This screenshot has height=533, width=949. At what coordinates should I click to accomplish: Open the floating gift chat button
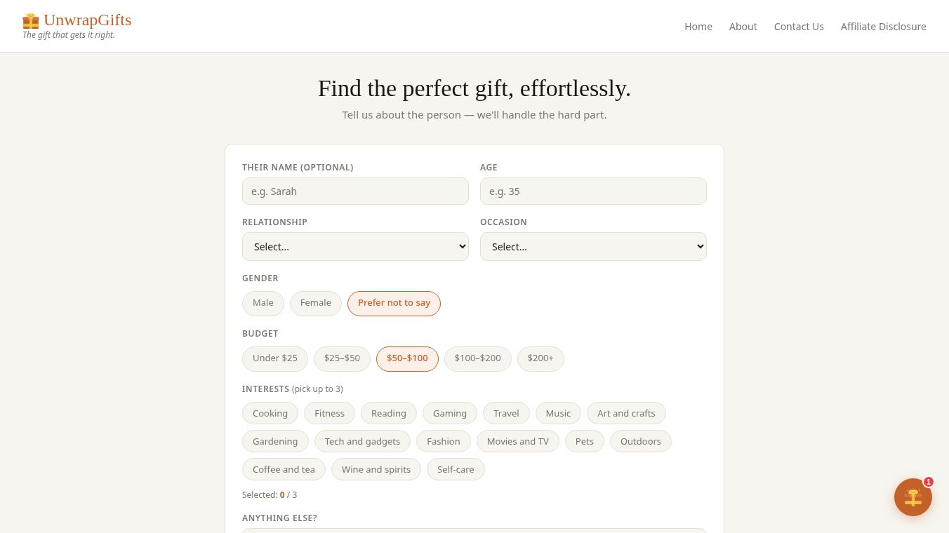(x=912, y=497)
